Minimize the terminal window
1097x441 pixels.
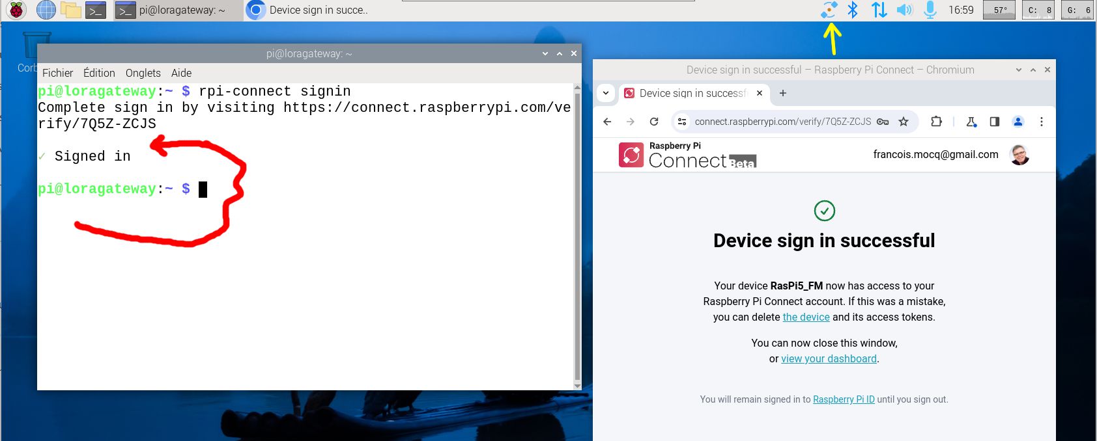tap(545, 53)
